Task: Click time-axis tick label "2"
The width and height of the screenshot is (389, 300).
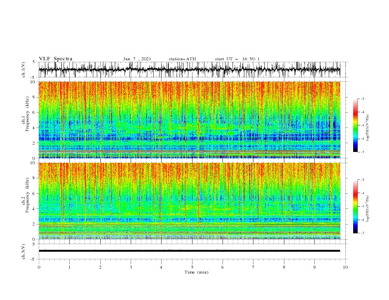Action: point(100,267)
